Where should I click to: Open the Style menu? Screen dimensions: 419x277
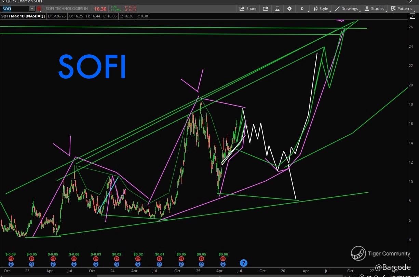(320, 9)
